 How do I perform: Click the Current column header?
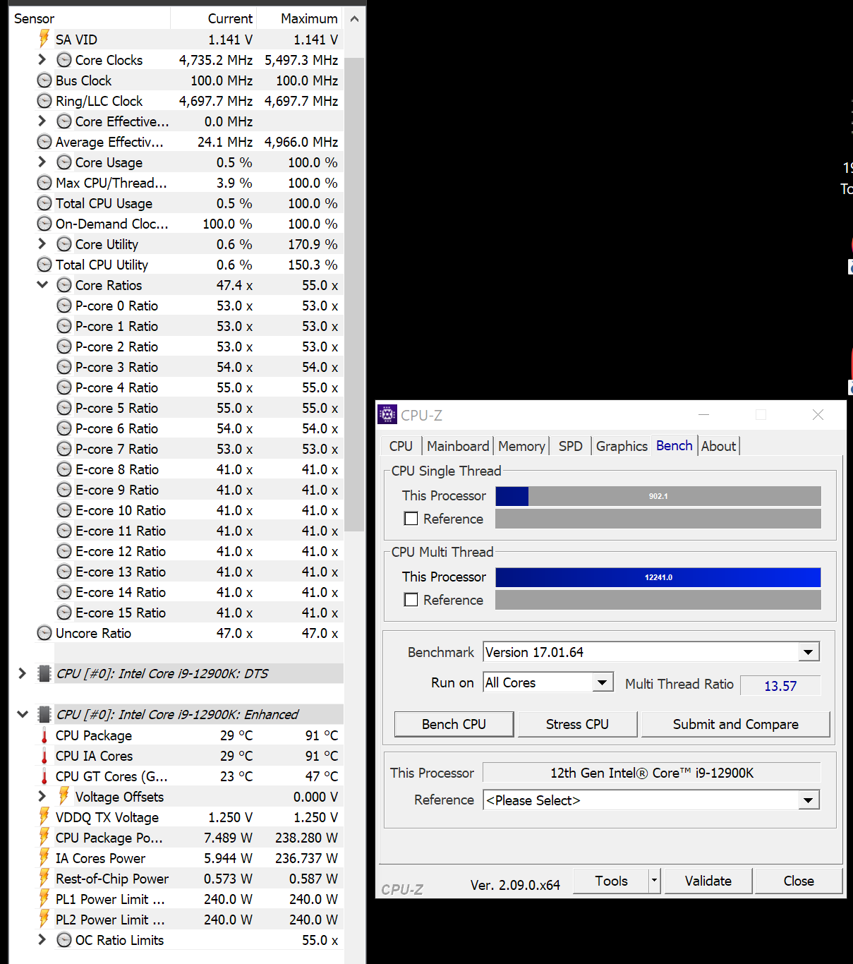(x=213, y=19)
